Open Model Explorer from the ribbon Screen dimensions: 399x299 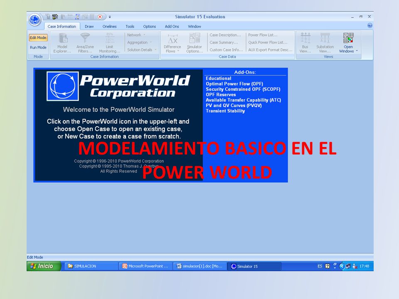(x=62, y=43)
